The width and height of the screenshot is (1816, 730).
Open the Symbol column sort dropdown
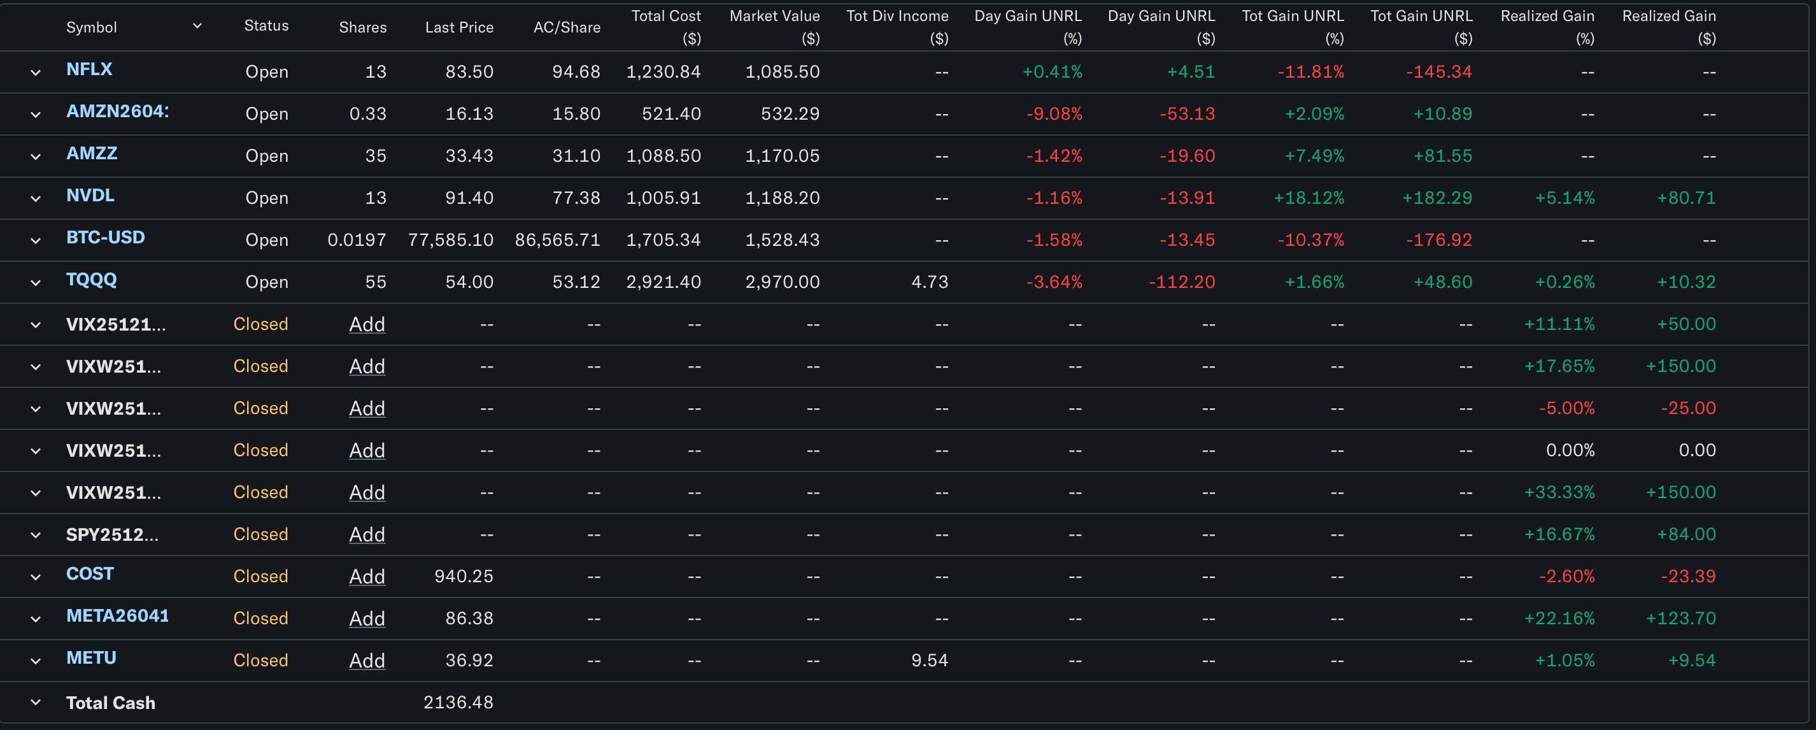(197, 26)
